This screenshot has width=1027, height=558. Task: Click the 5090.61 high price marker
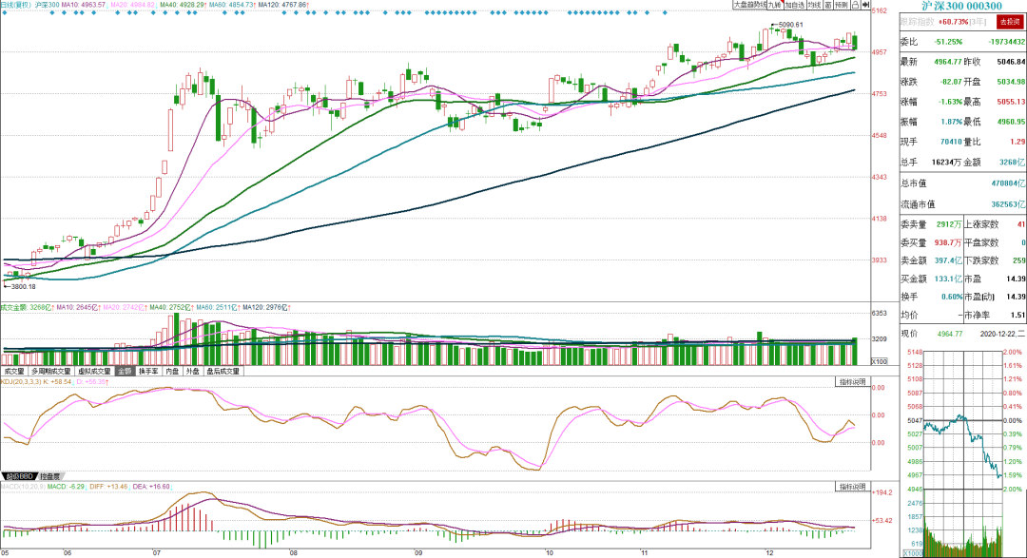[790, 25]
